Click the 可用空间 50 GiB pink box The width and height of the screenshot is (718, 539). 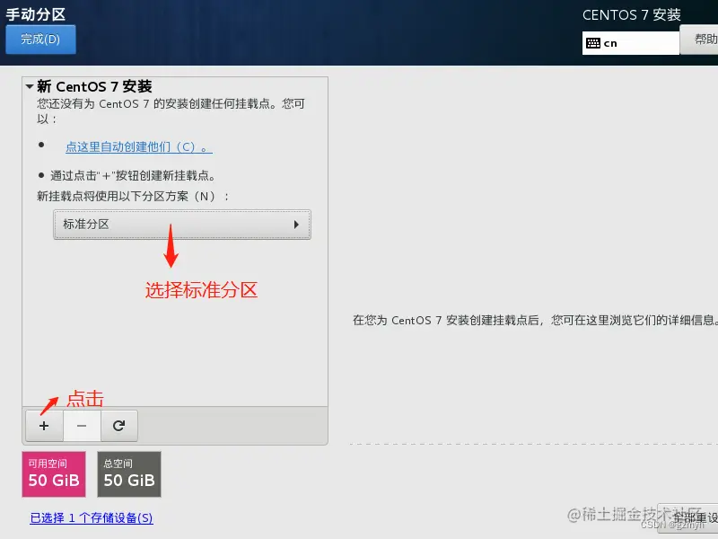coord(54,474)
